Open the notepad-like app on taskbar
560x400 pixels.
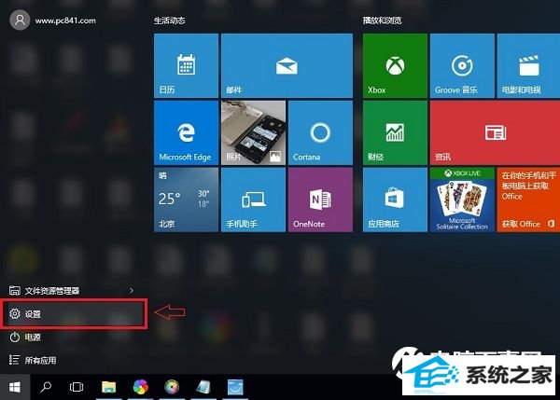(203, 387)
